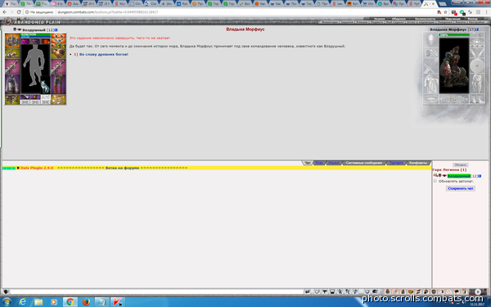Enable the Обновлять автомат. checkbox
Viewport: 491px width, 307px height.
click(x=435, y=181)
